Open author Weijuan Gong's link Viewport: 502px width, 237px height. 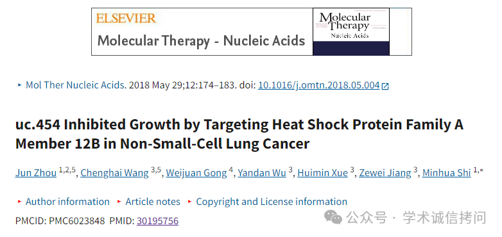coord(196,173)
